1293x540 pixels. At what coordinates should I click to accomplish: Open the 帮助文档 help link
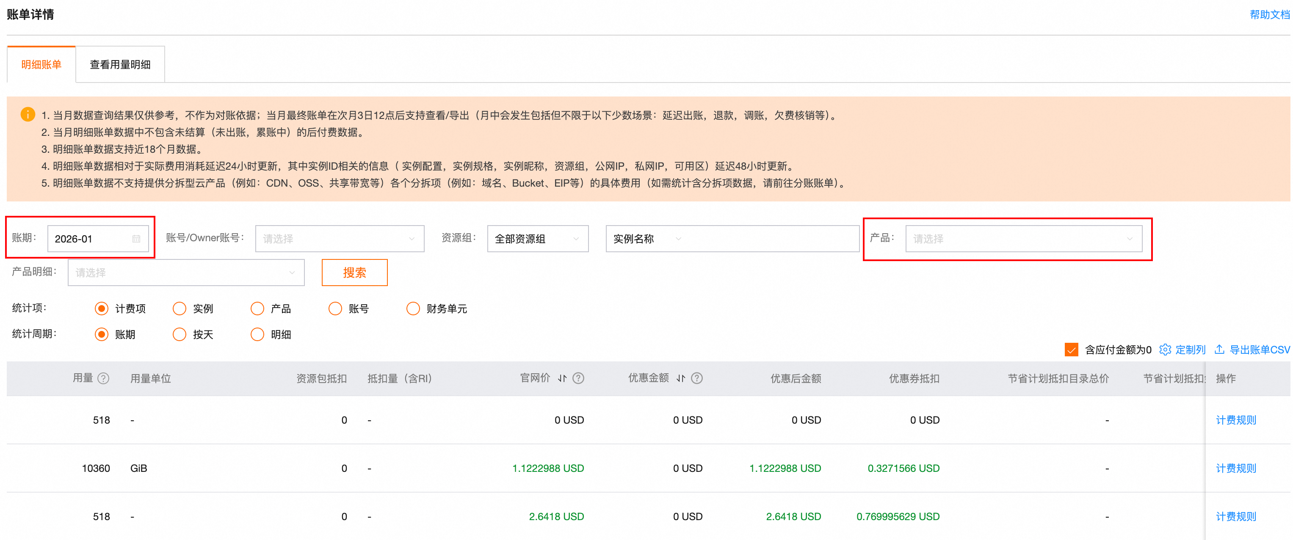click(x=1269, y=14)
